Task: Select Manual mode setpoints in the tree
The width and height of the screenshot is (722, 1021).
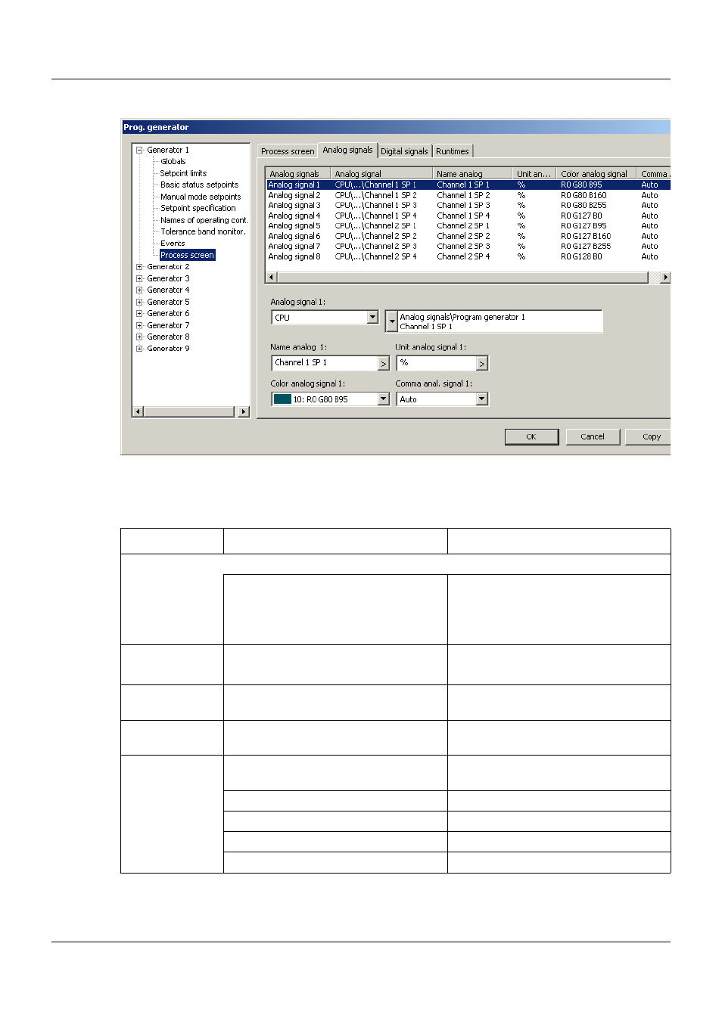Action: tap(201, 197)
